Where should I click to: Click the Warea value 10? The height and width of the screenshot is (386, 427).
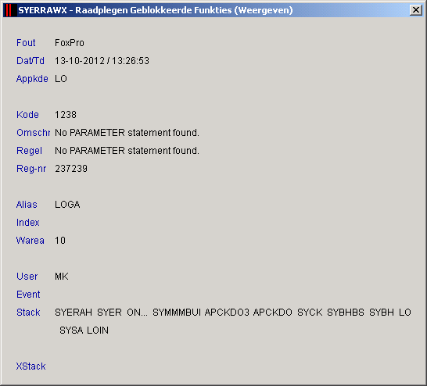tap(60, 240)
